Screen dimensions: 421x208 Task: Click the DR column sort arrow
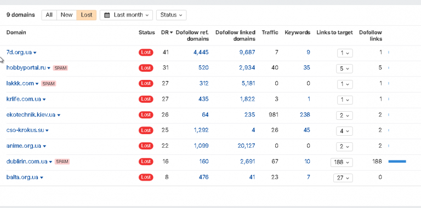click(171, 33)
